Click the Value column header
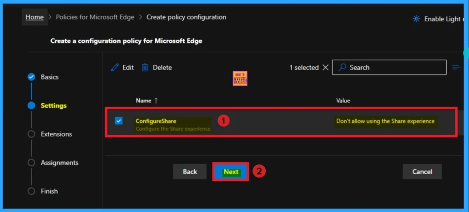The height and width of the screenshot is (212, 469). coord(343,101)
